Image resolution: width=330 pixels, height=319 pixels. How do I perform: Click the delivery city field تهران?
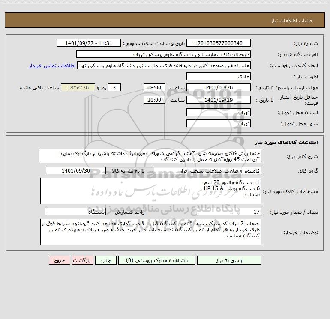pos(219,123)
